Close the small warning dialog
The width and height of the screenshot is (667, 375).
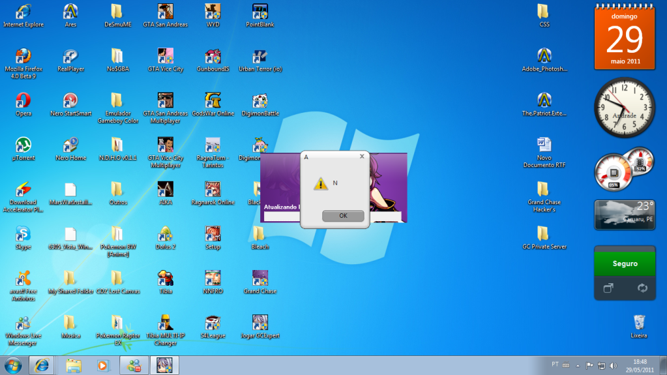[x=362, y=157]
